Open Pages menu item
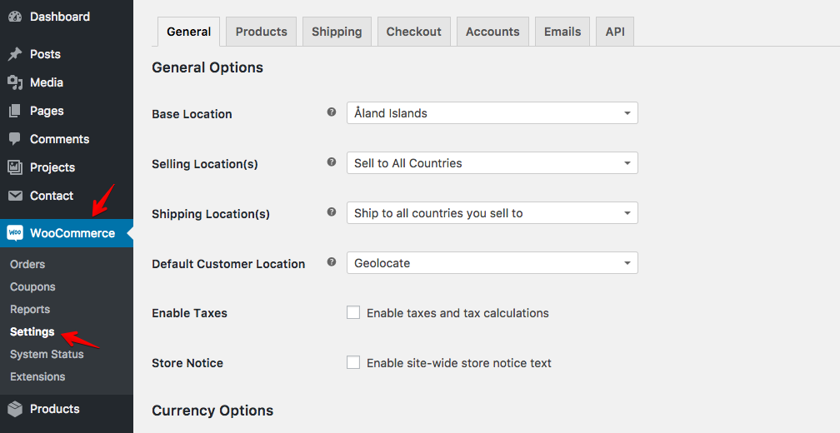The width and height of the screenshot is (840, 433). pyautogui.click(x=47, y=111)
